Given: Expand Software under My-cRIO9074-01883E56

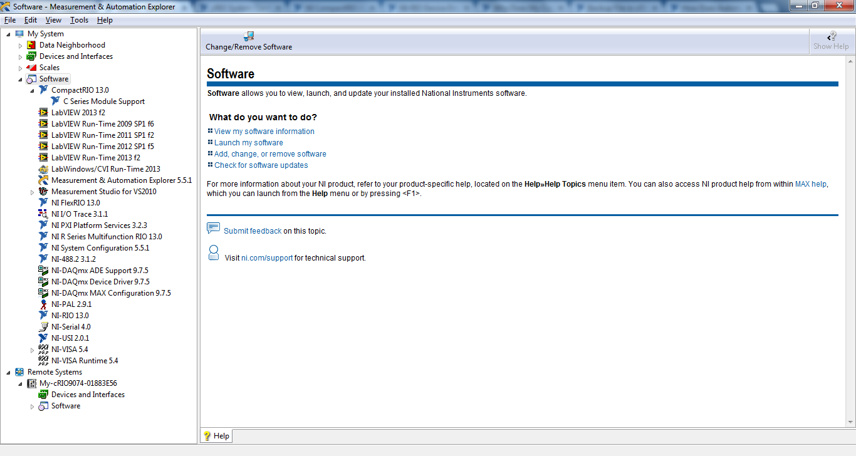Looking at the screenshot, I should point(32,406).
